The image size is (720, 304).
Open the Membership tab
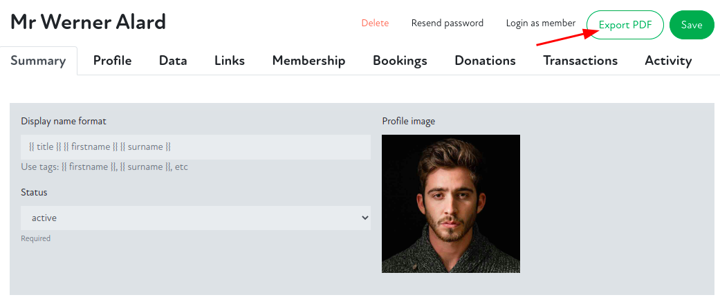(308, 60)
